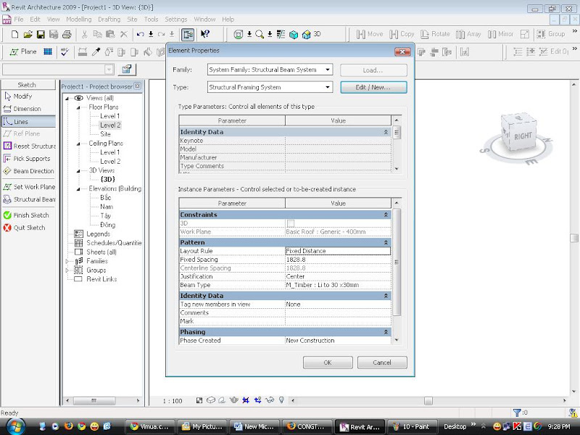Image resolution: width=580 pixels, height=435 pixels.
Task: Click the Instance Parameters vertical scrollbar thumb
Action: click(x=397, y=262)
